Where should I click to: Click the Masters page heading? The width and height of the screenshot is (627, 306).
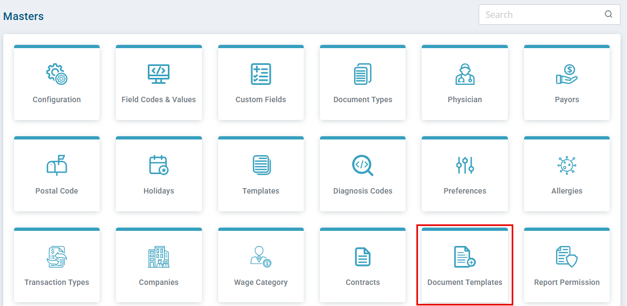pos(24,16)
